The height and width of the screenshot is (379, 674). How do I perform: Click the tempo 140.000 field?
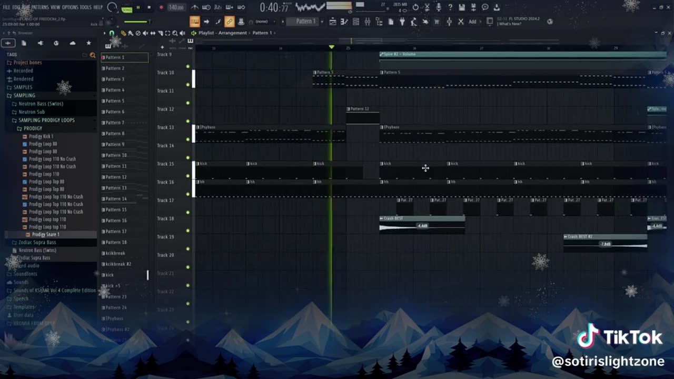(176, 7)
